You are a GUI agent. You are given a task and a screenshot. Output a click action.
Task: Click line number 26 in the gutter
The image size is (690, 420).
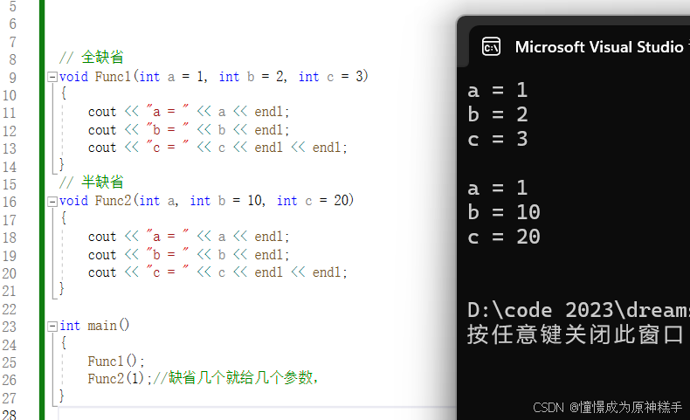10,381
